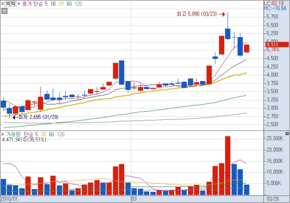Toggle the 20-day volume moving average
This screenshot has width=290, height=203.
43,133
